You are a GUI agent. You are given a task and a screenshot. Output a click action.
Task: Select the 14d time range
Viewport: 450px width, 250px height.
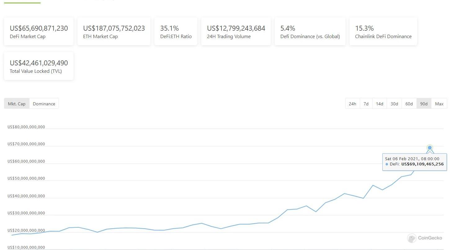380,104
